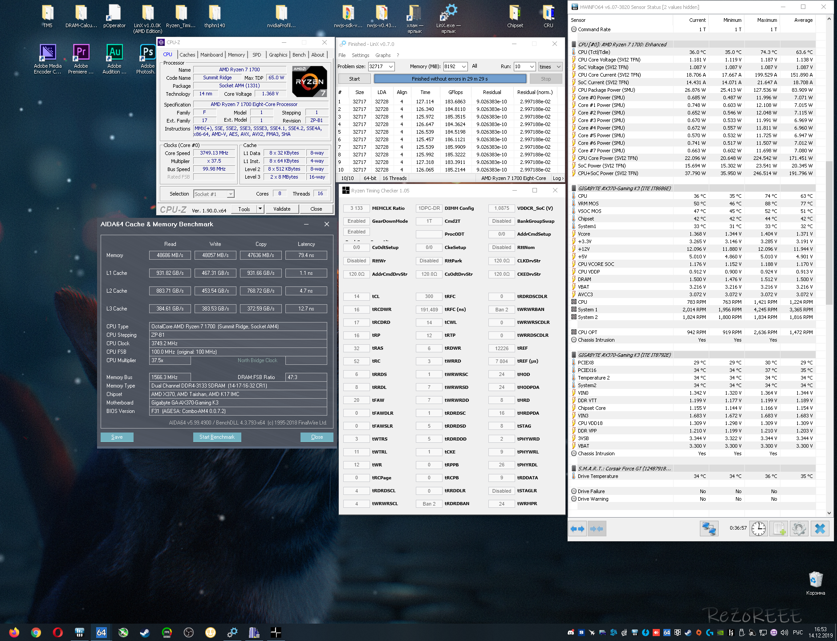Image resolution: width=837 pixels, height=641 pixels.
Task: Switch to CPU-Z SPD tab
Action: [x=257, y=55]
